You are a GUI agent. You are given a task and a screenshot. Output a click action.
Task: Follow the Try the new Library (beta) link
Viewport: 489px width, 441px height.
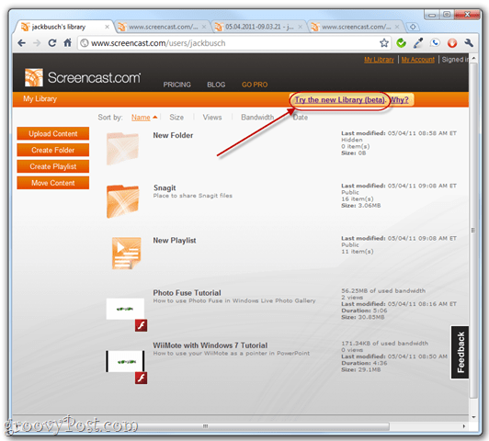[x=340, y=100]
